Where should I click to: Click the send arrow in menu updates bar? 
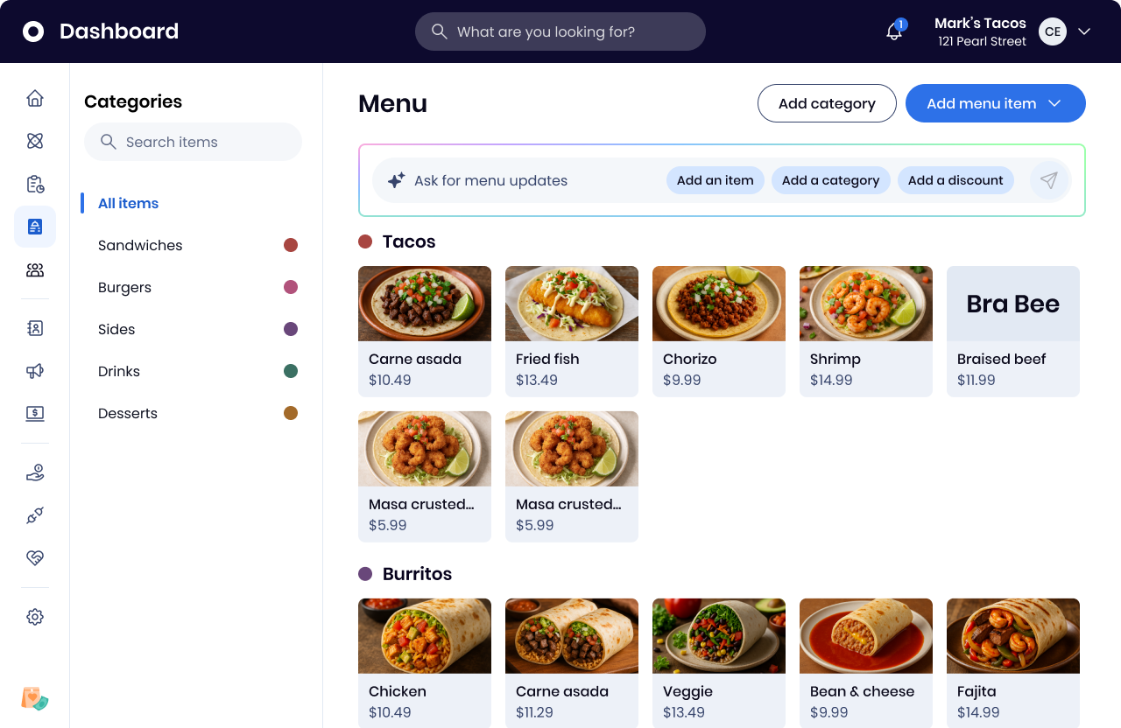pyautogui.click(x=1049, y=180)
